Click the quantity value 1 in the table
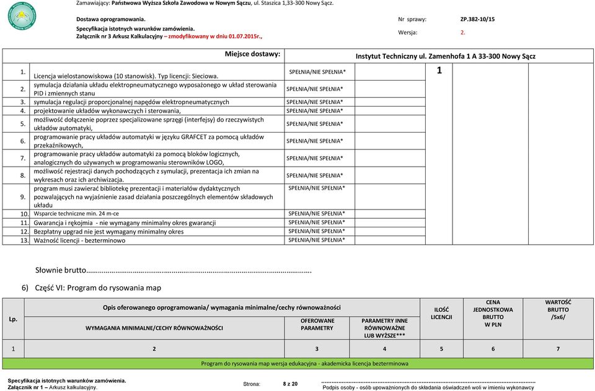 point(439,71)
